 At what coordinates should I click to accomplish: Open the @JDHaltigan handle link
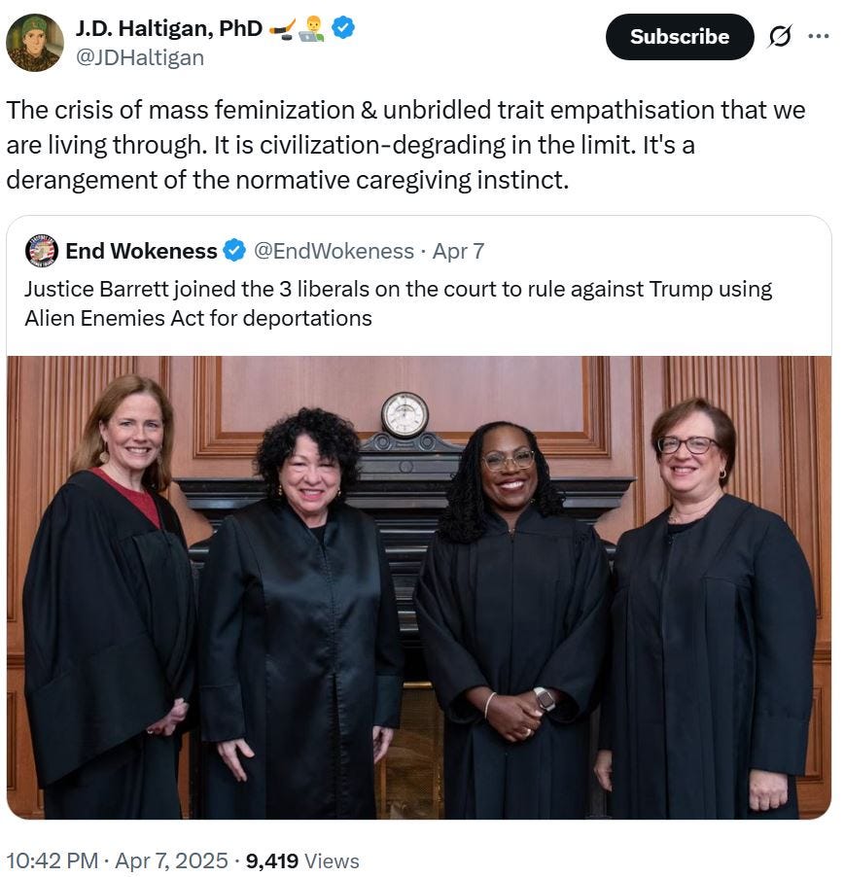140,57
